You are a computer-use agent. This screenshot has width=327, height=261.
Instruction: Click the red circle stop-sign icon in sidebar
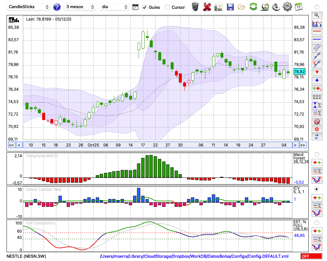pos(317,121)
